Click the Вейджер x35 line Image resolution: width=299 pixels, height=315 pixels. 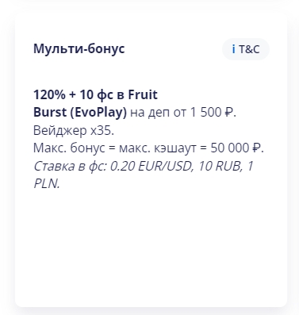coord(74,130)
